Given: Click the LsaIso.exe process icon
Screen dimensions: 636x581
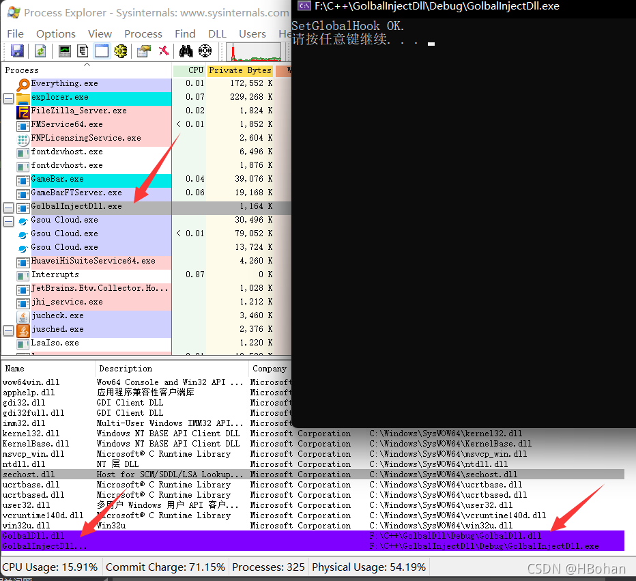Looking at the screenshot, I should [23, 345].
